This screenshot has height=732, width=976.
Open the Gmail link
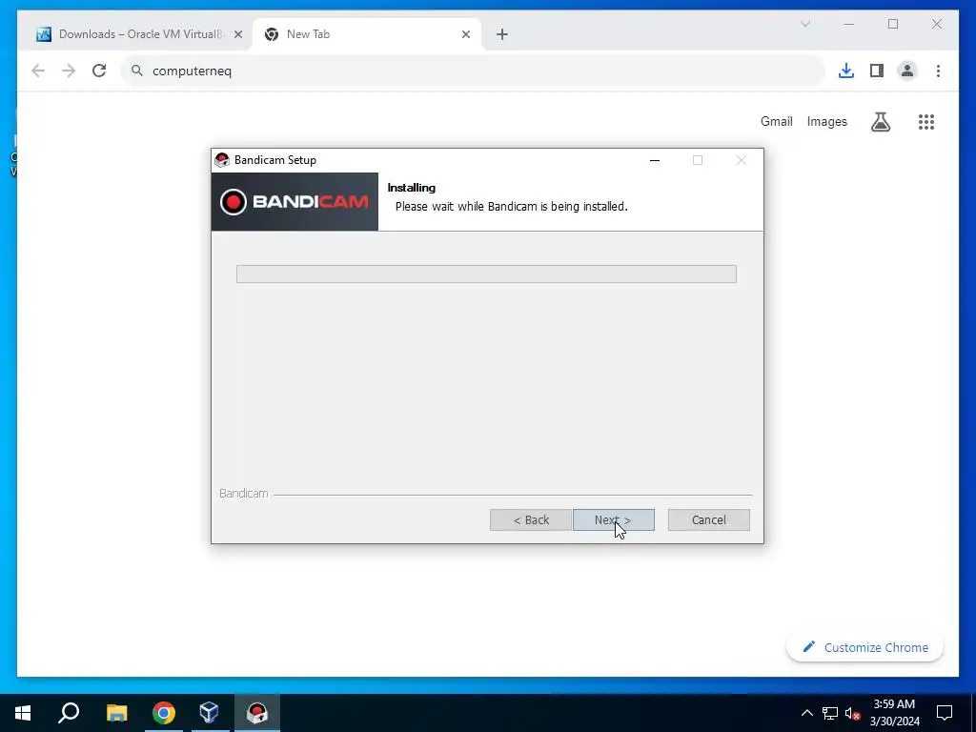coord(776,122)
